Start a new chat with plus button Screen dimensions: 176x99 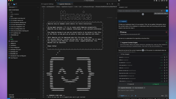point(167,11)
